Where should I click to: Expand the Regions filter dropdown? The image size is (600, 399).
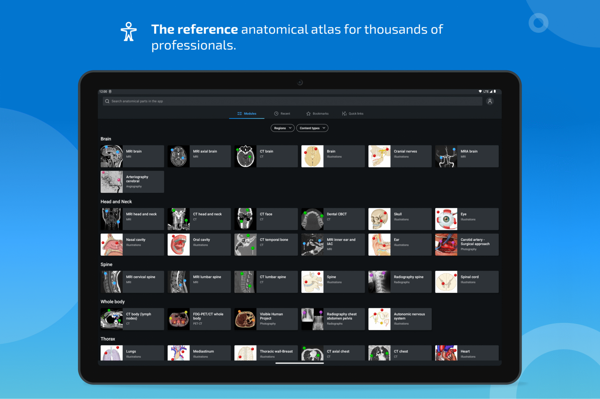pos(282,128)
